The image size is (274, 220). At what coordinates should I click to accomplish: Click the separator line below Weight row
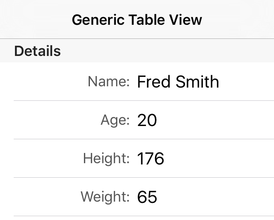(x=144, y=216)
